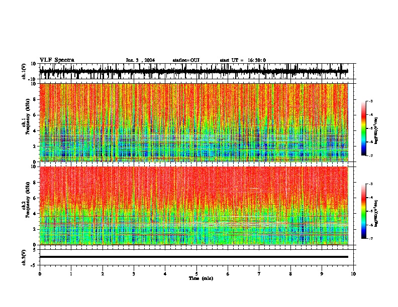The height and width of the screenshot is (307, 398).
Task: Click the ch.2 PSD color scale bar
Action: click(363, 211)
